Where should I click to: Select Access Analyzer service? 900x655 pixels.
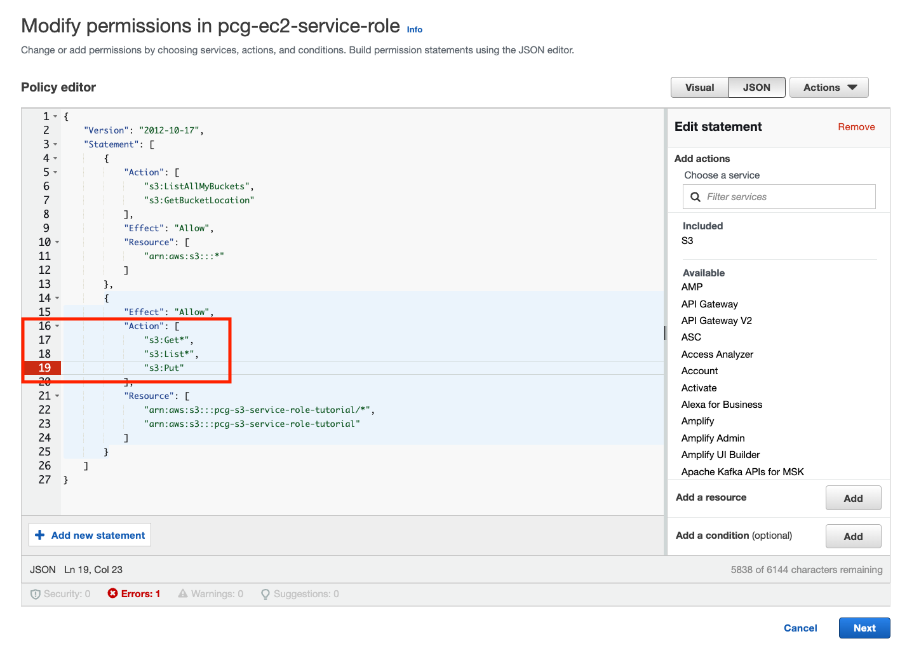click(717, 355)
